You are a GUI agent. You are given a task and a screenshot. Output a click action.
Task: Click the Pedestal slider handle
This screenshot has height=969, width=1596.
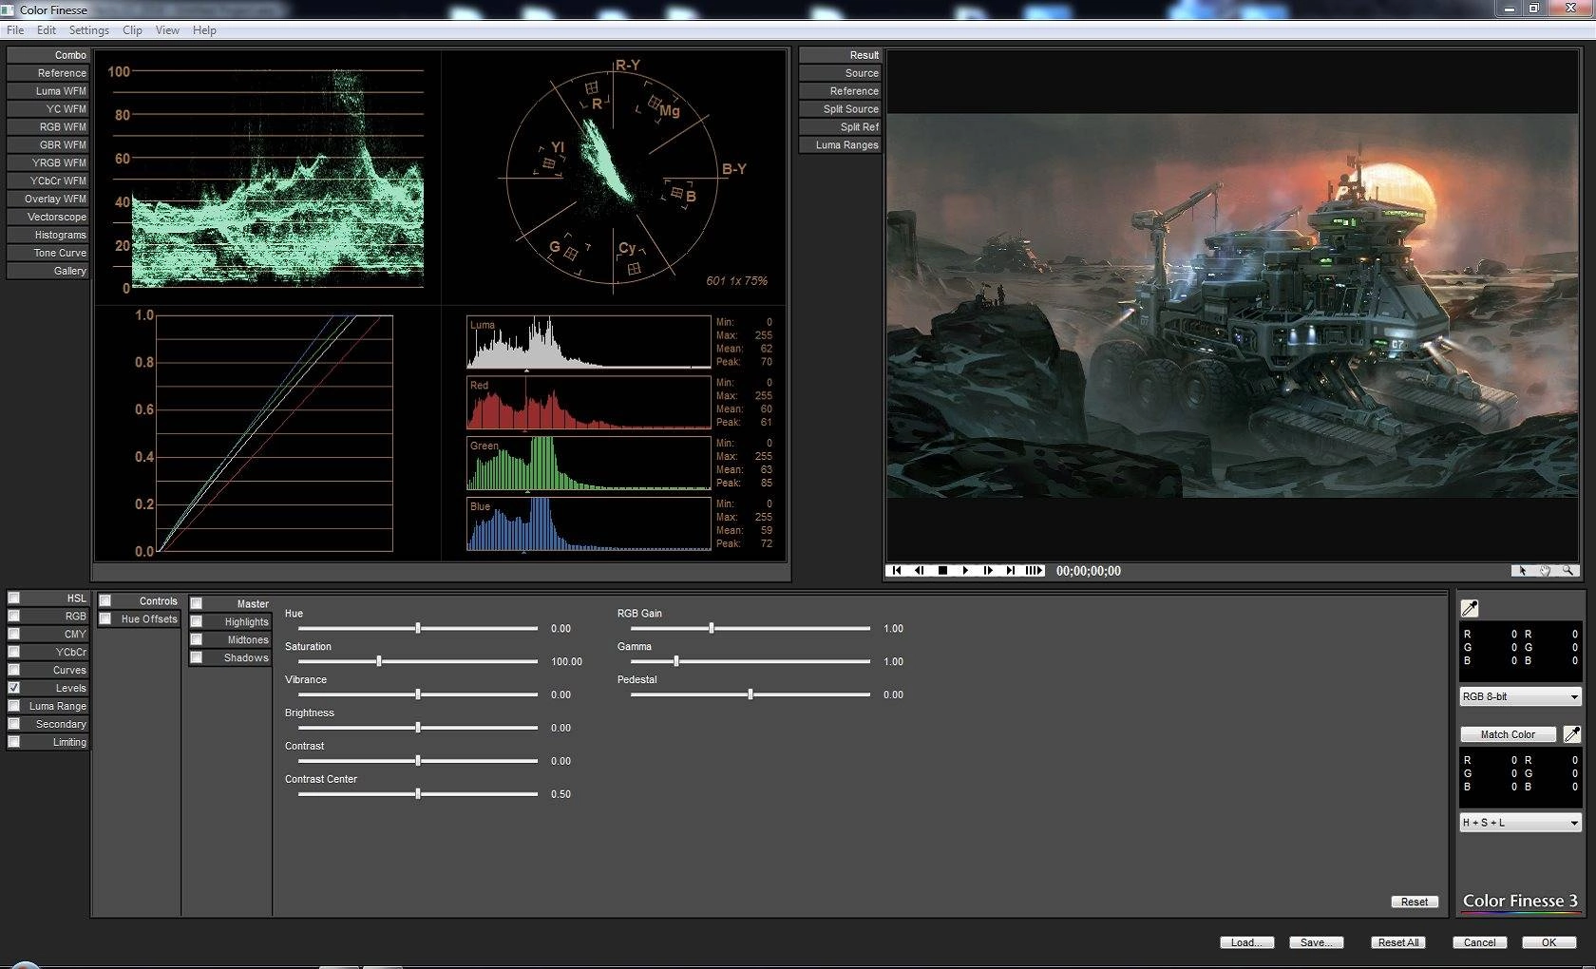tap(750, 694)
